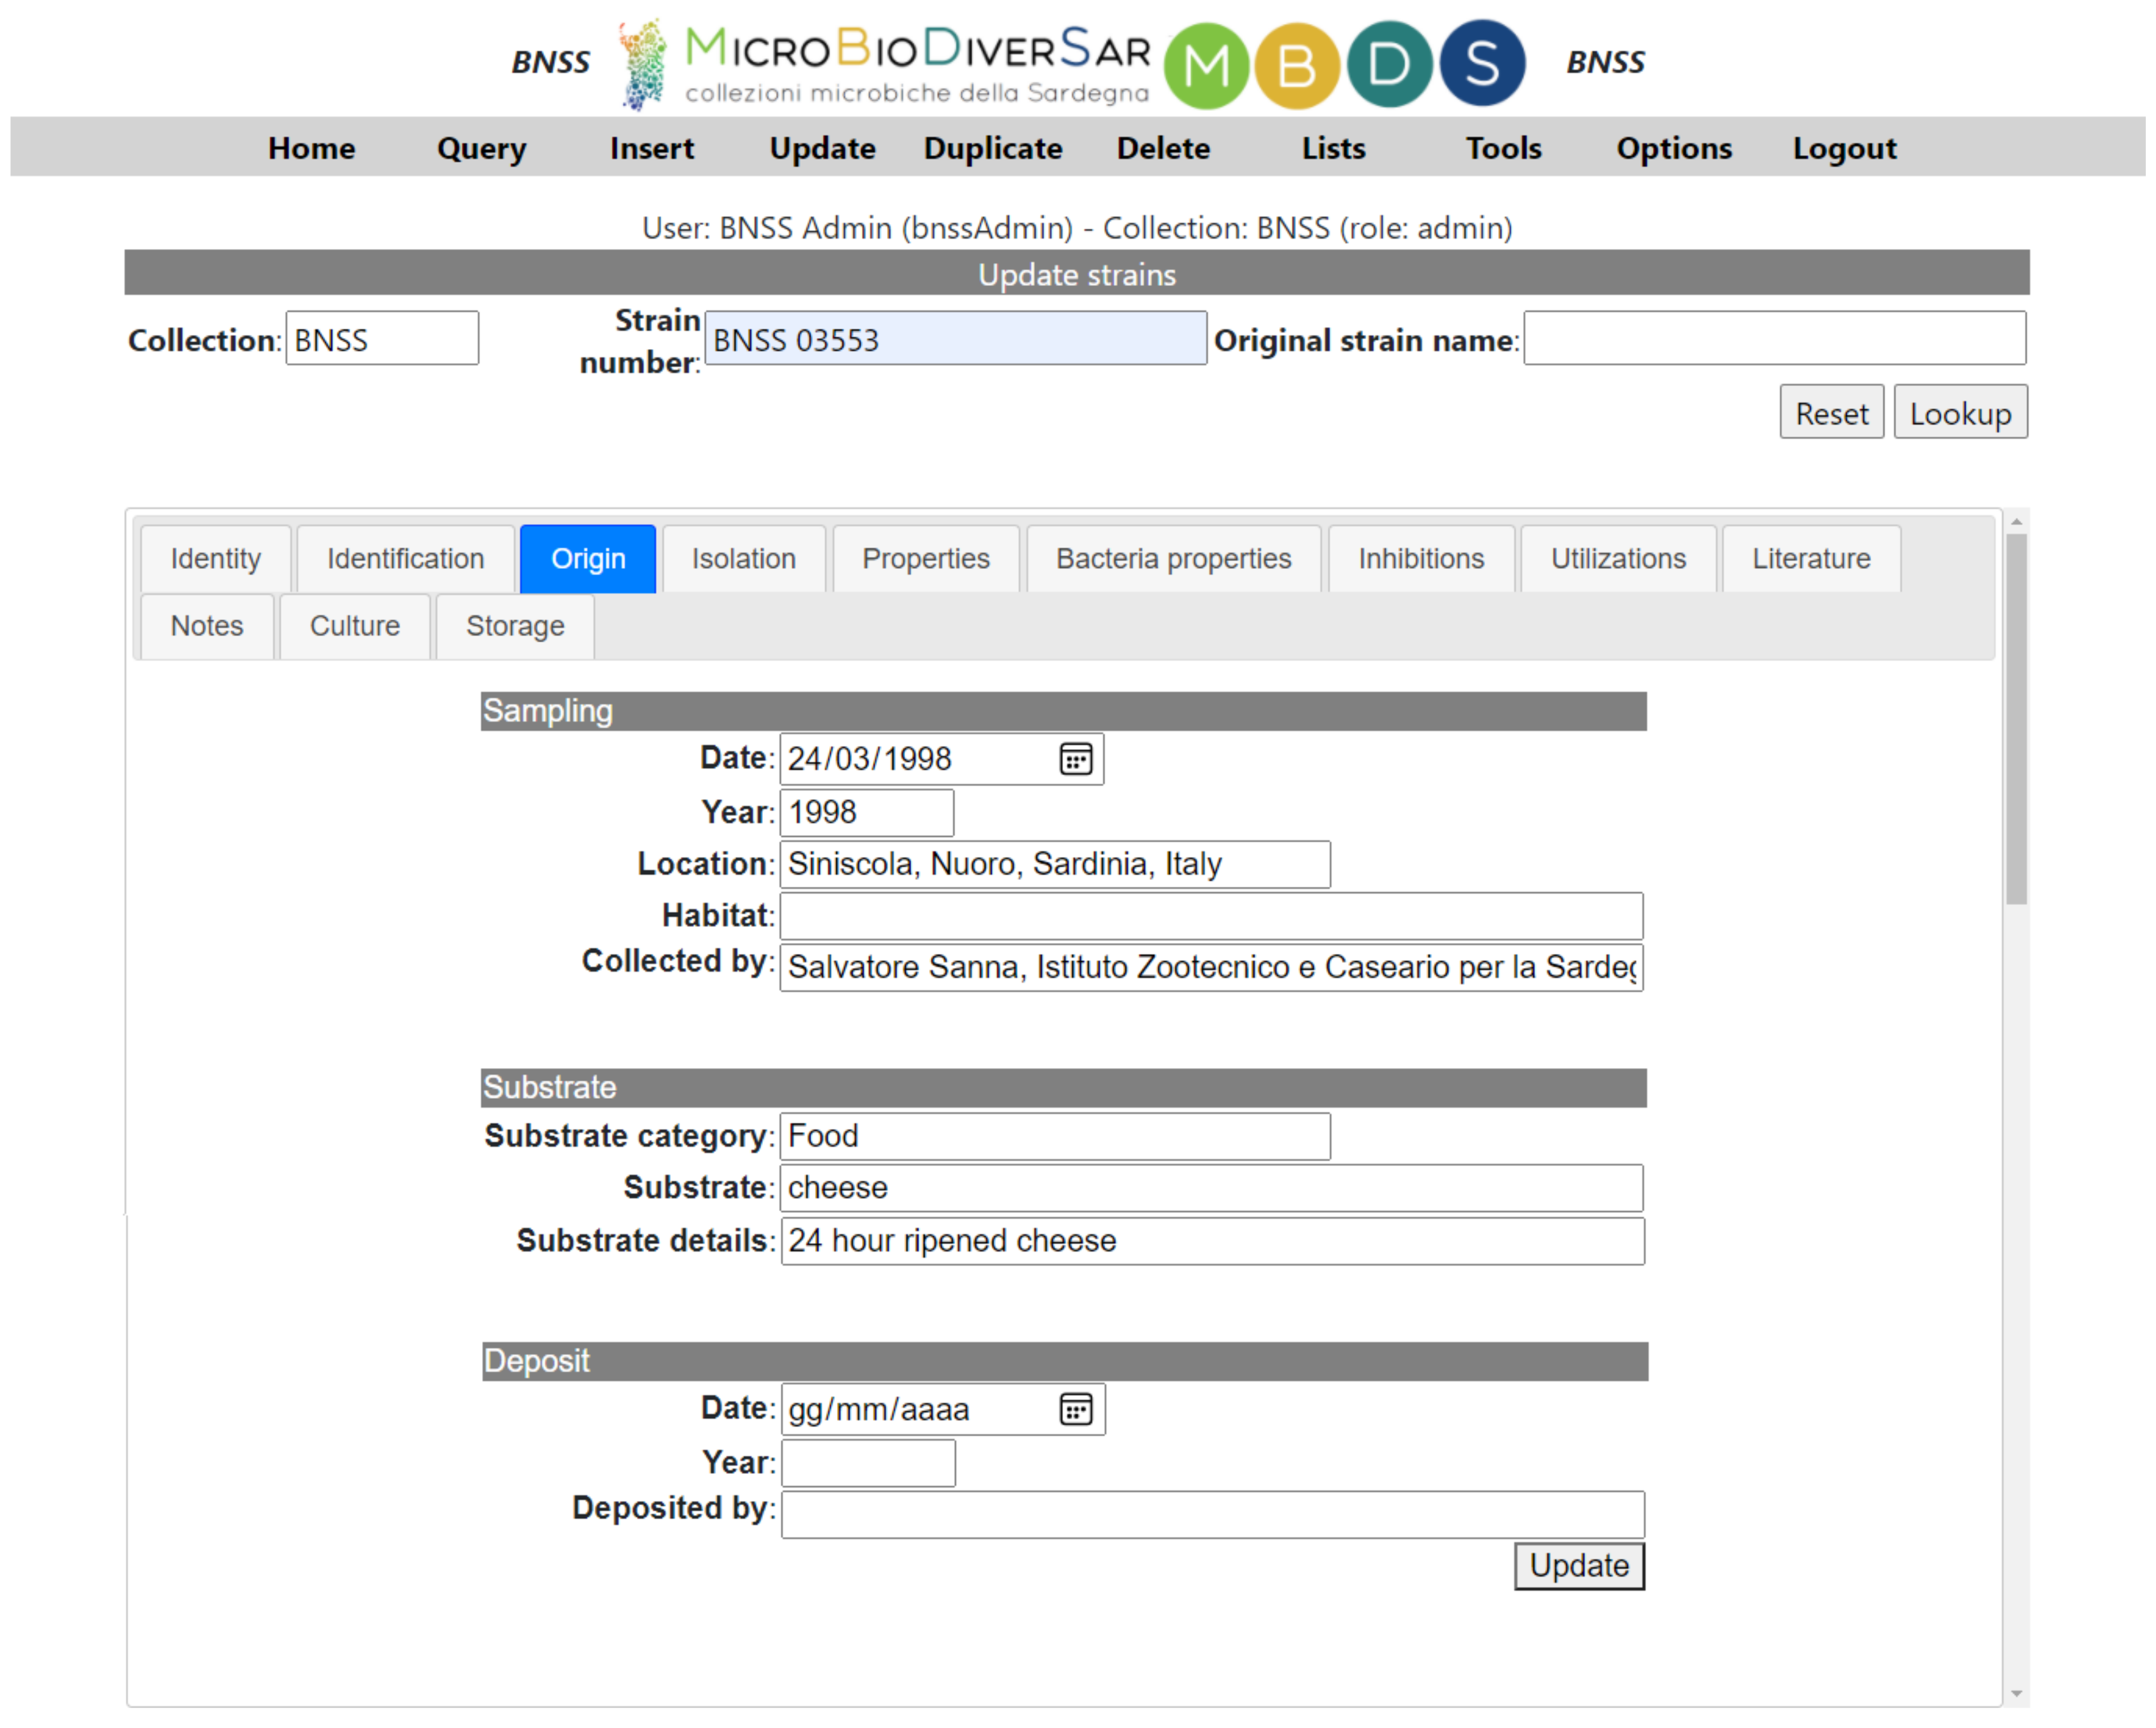Click the teal D circle logo
The width and height of the screenshot is (2156, 1728).
click(1388, 64)
